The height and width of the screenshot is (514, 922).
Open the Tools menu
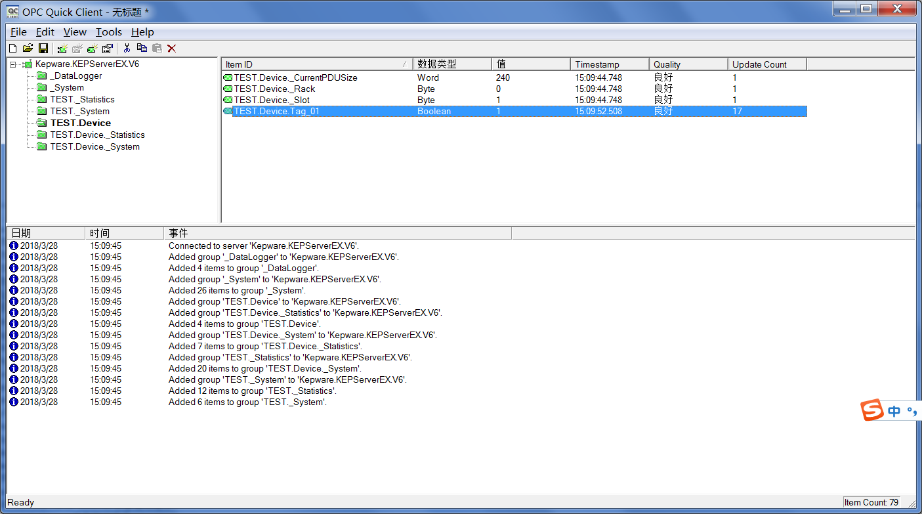pyautogui.click(x=109, y=32)
